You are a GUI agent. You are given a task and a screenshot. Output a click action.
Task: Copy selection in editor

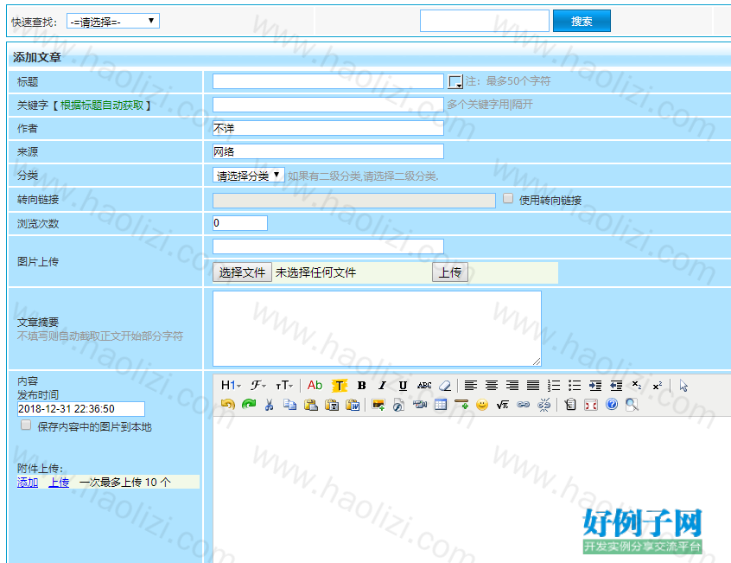[x=290, y=405]
